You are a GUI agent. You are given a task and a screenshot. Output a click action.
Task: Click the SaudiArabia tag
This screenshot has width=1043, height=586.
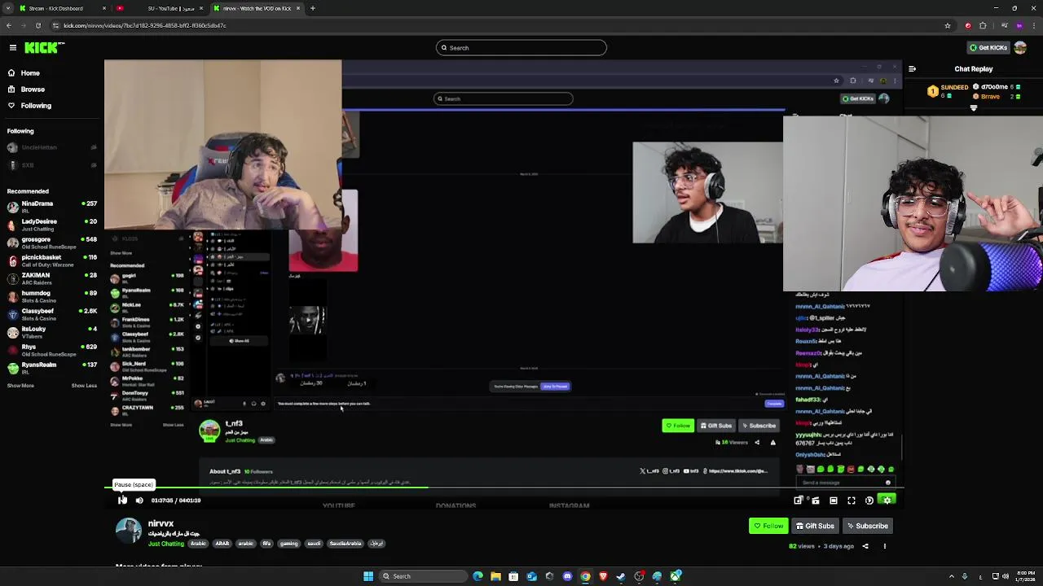(x=345, y=544)
